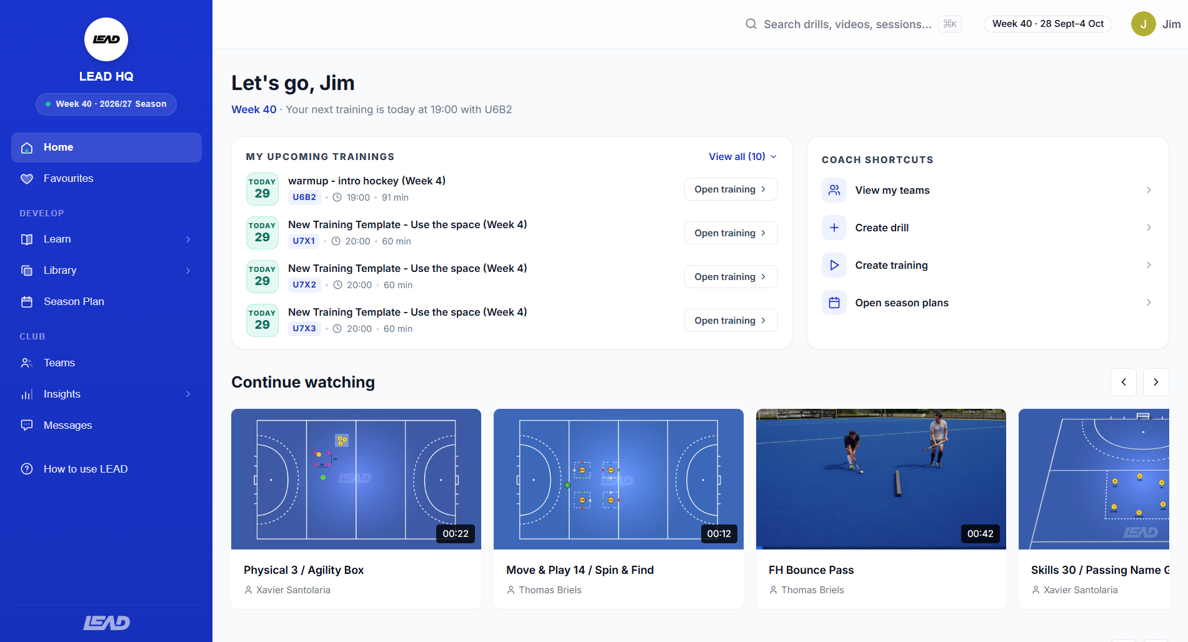Screen dimensions: 1188x642
Task: Click the Home house icon in sidebar
Action: coord(27,148)
